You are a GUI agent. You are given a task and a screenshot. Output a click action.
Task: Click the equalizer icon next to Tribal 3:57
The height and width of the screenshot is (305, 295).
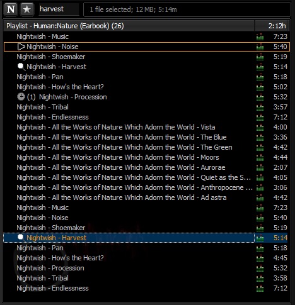[260, 107]
